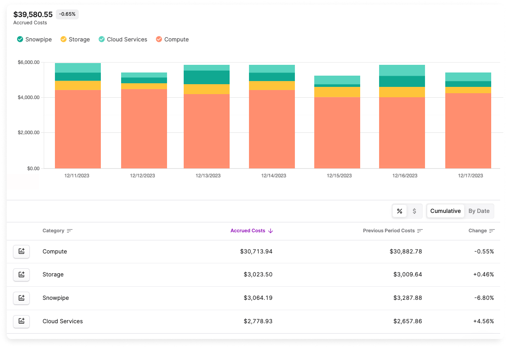Click the sort icon next to Change

(492, 230)
